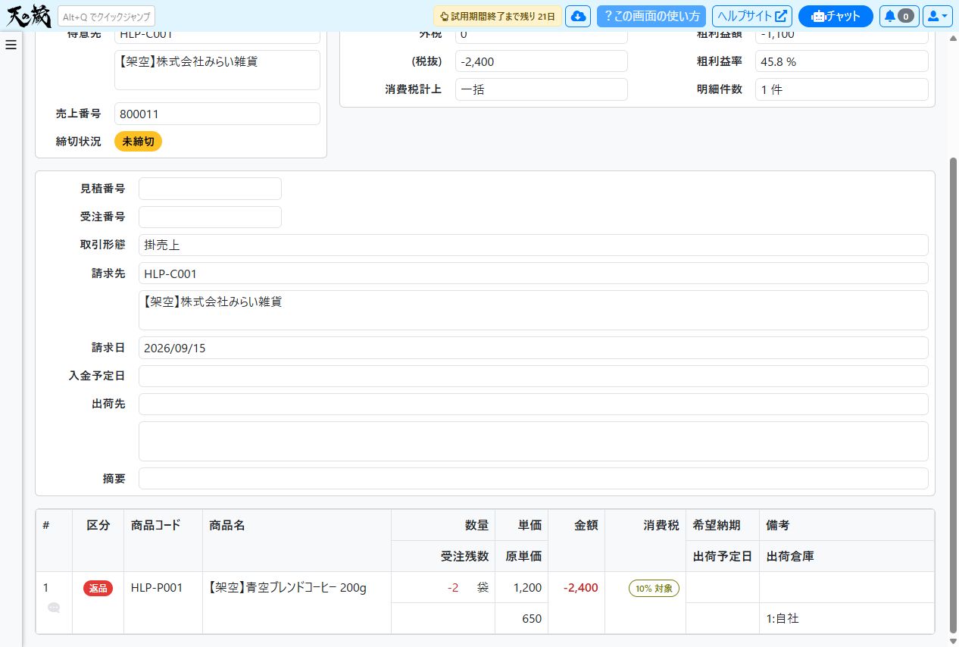Click the 見積番号 input field
959x647 pixels.
coord(210,189)
